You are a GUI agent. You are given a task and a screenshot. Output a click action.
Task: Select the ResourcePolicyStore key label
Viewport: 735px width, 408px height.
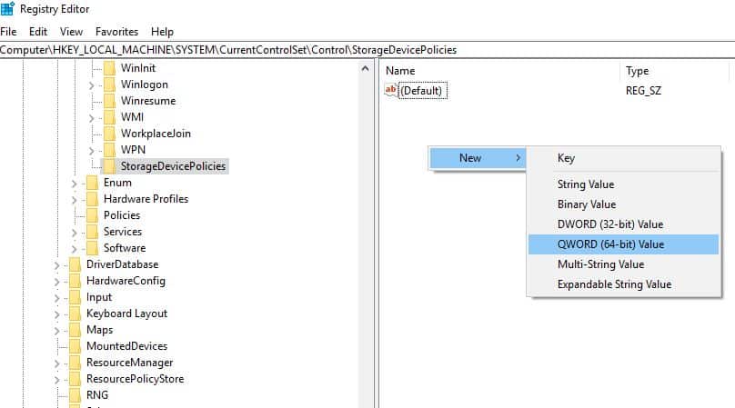[135, 379]
